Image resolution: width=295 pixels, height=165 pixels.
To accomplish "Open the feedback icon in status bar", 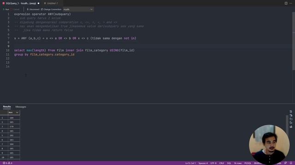I will coord(286,163).
